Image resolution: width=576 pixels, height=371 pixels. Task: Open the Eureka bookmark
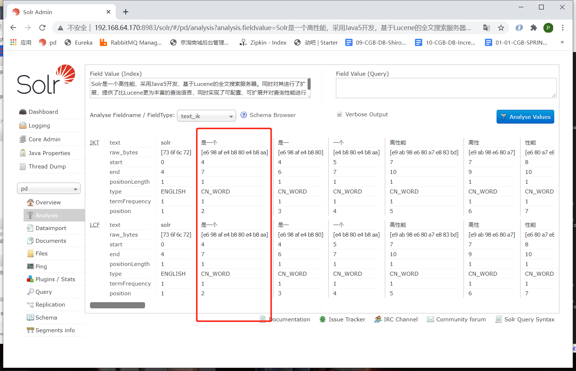coord(78,42)
